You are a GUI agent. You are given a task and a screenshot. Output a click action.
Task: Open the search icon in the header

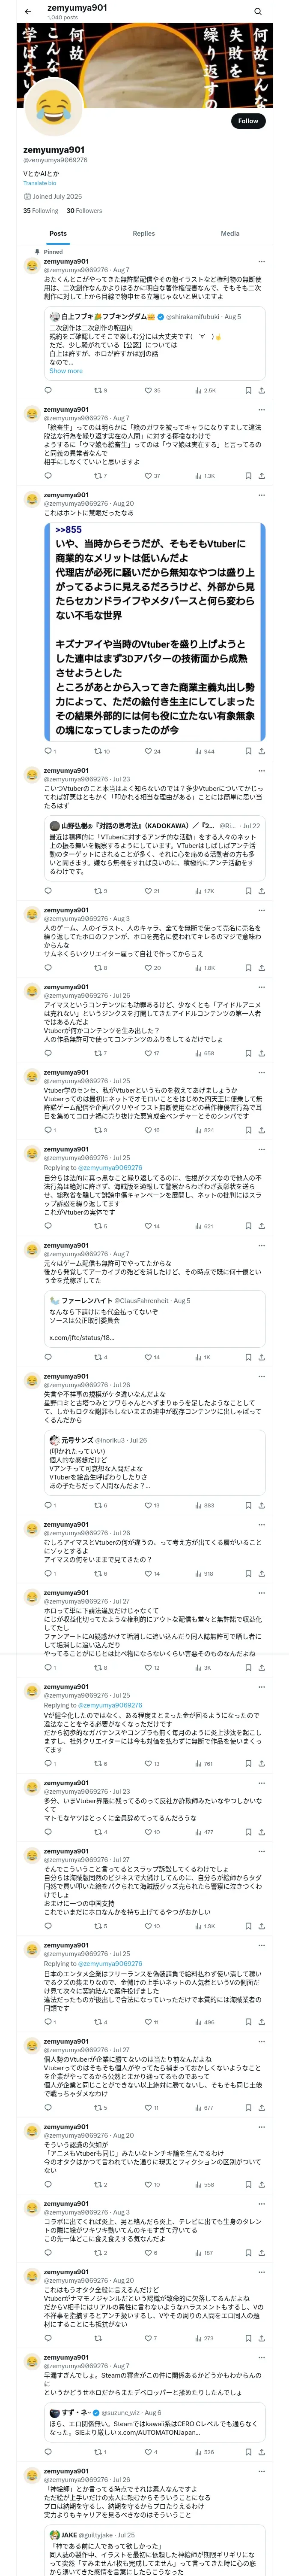[258, 11]
